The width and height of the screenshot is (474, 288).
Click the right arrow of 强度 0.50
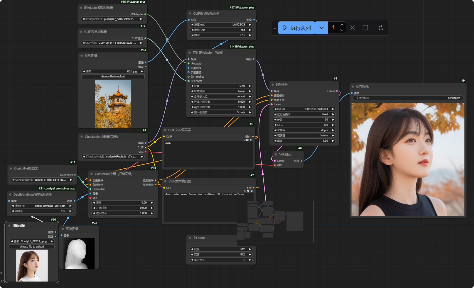click(x=152, y=203)
